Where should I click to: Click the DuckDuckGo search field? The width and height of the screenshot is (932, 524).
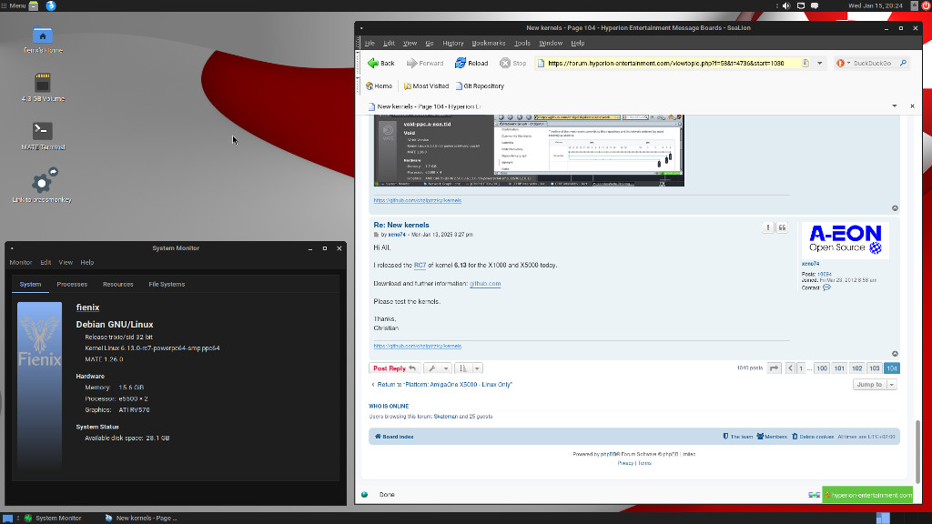(x=872, y=63)
